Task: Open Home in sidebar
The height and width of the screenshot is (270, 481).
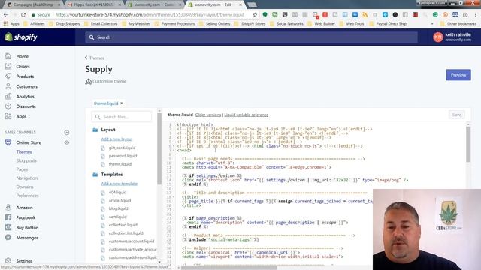Action: 22,56
